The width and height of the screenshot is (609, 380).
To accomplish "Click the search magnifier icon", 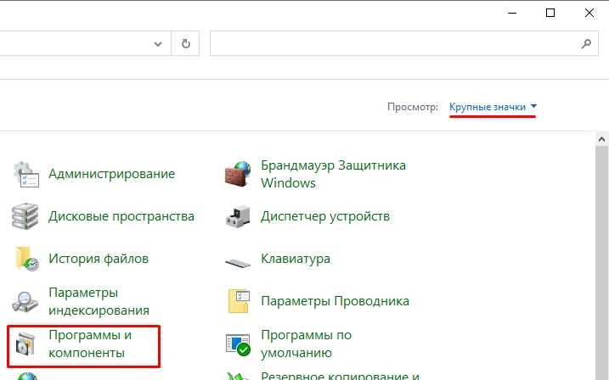I will coord(586,43).
